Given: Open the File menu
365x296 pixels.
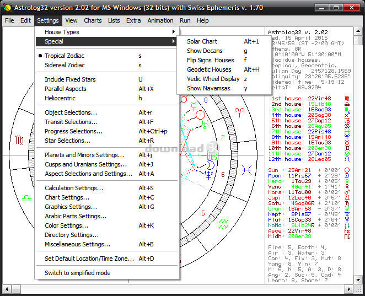Looking at the screenshot, I should 9,20.
